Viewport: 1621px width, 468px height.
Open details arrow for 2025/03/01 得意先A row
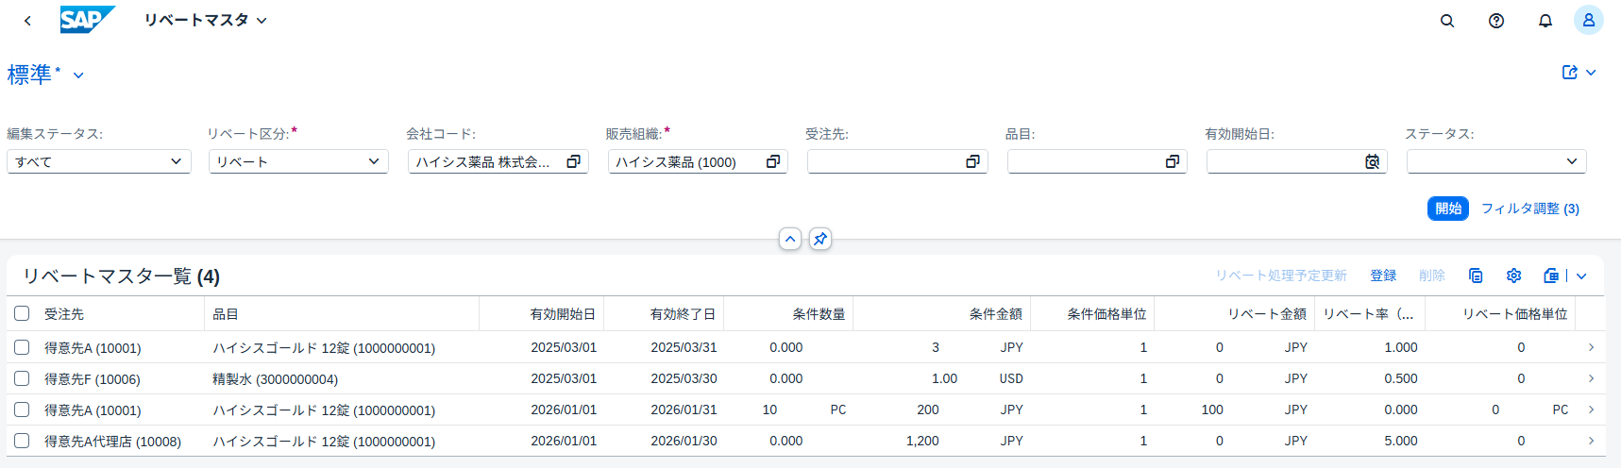[x=1591, y=347]
